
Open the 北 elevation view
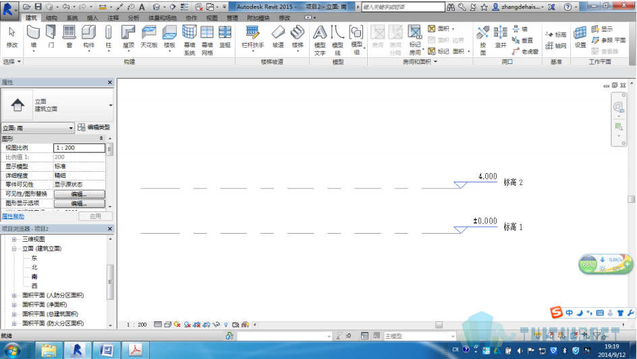[34, 267]
